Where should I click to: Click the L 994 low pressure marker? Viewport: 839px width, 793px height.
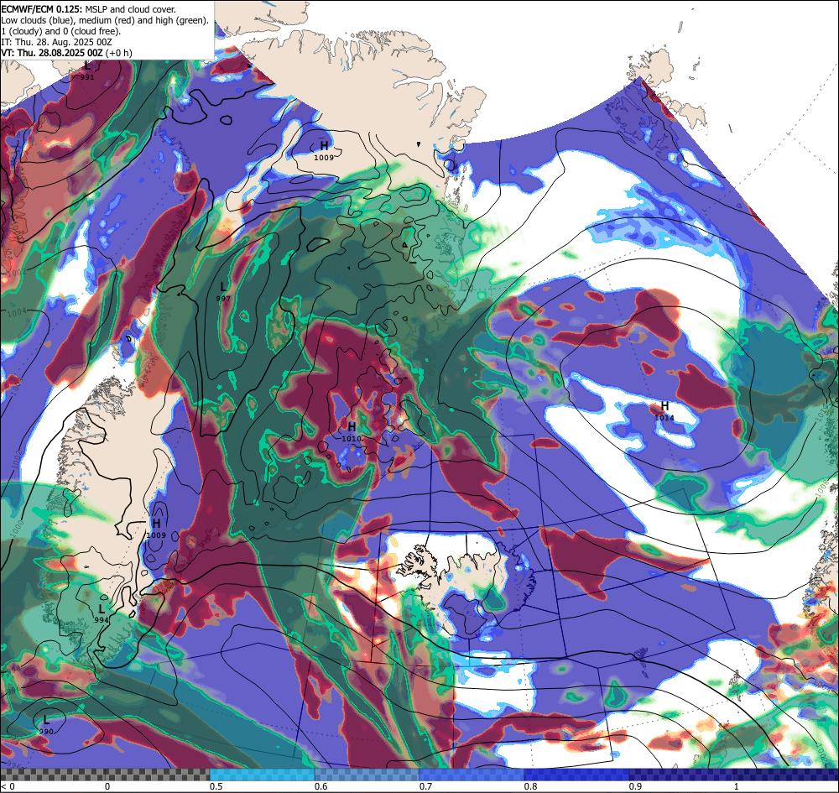(x=102, y=613)
